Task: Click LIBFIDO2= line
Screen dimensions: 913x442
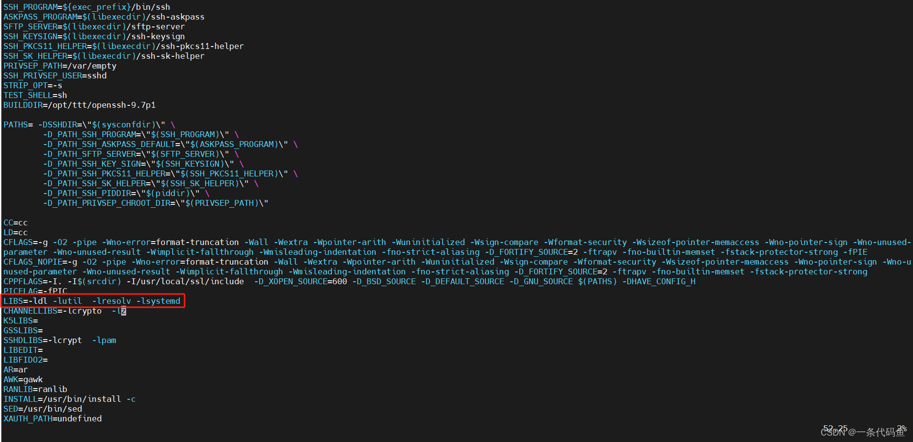Action: click(x=26, y=360)
